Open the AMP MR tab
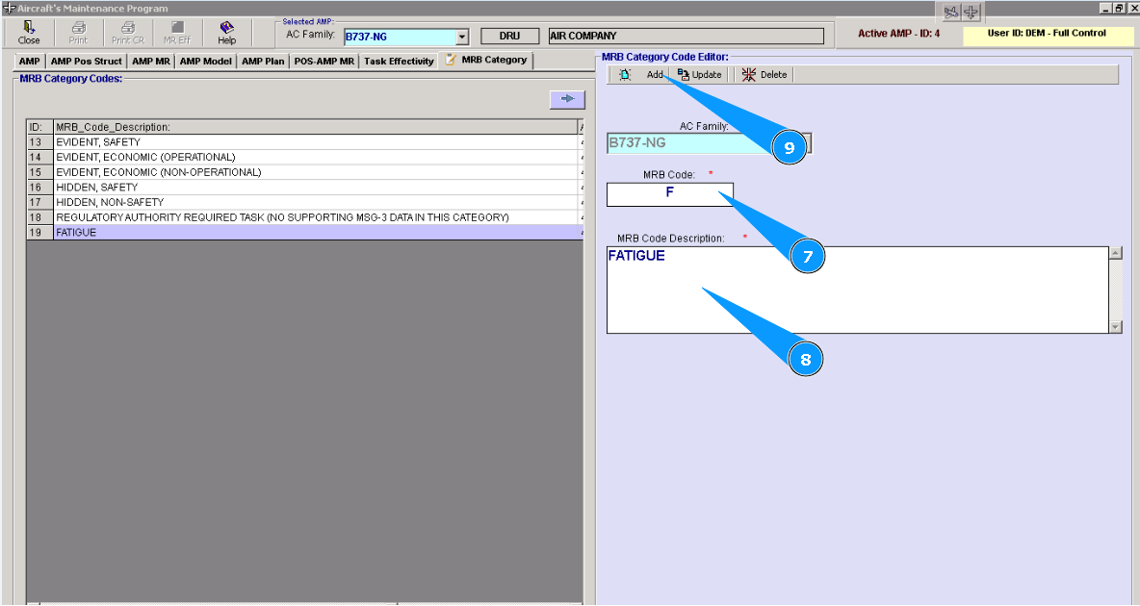Viewport: 1140px width, 606px height. 151,61
